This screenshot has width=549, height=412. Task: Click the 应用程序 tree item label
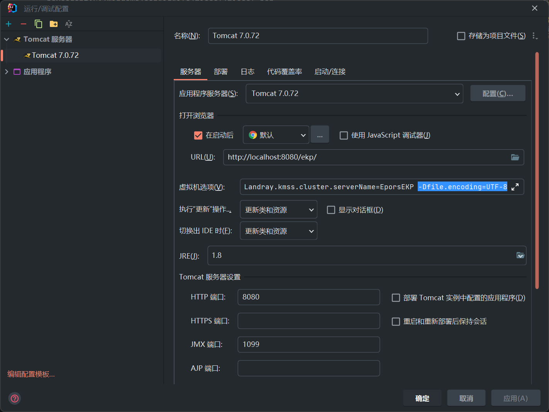coord(37,72)
